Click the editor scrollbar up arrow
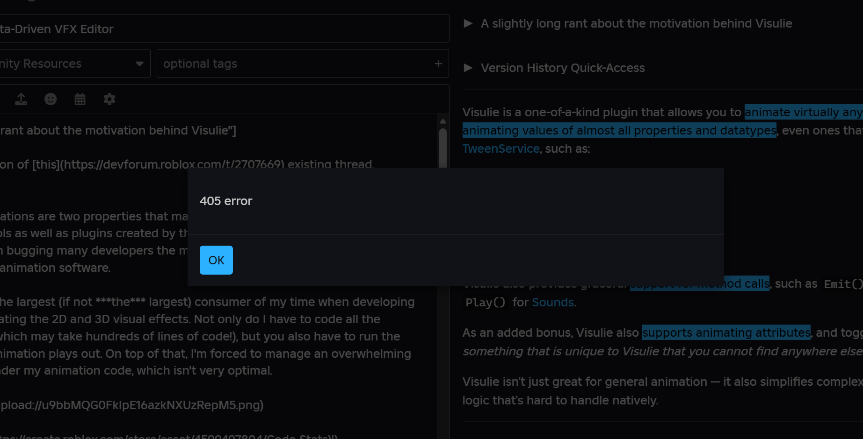Screen dimensions: 863x439 (x=443, y=121)
